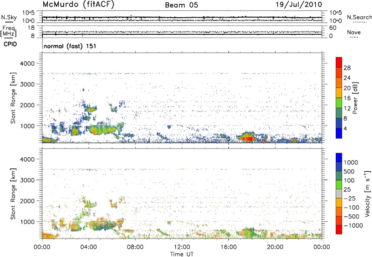Image resolution: width=372 pixels, height=257 pixels.
Task: Click the '16' Power colorbar tick
Action: click(x=347, y=98)
